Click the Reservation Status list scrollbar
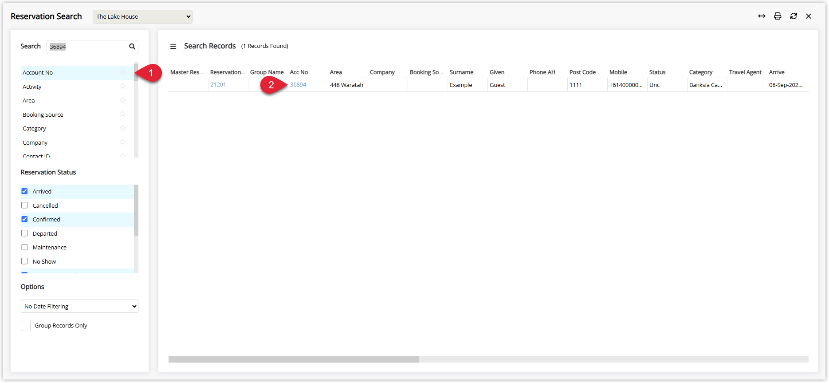829x383 pixels. pos(136,210)
